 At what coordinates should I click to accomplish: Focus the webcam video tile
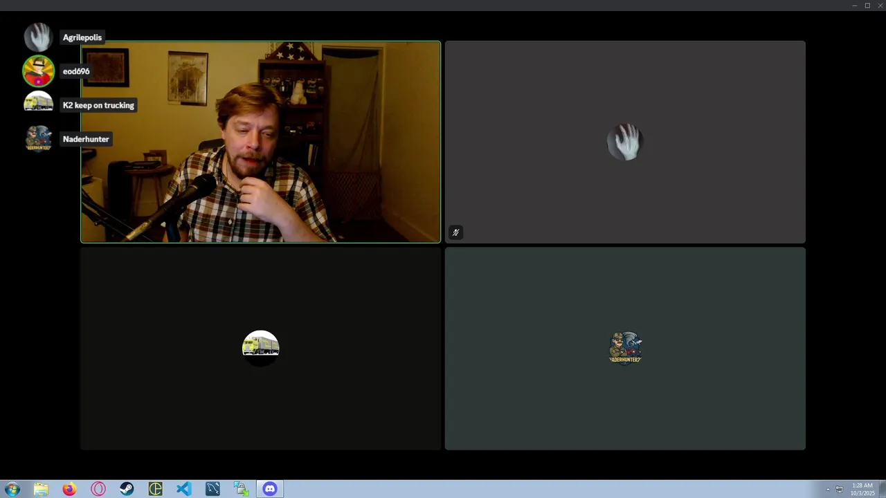click(x=260, y=142)
